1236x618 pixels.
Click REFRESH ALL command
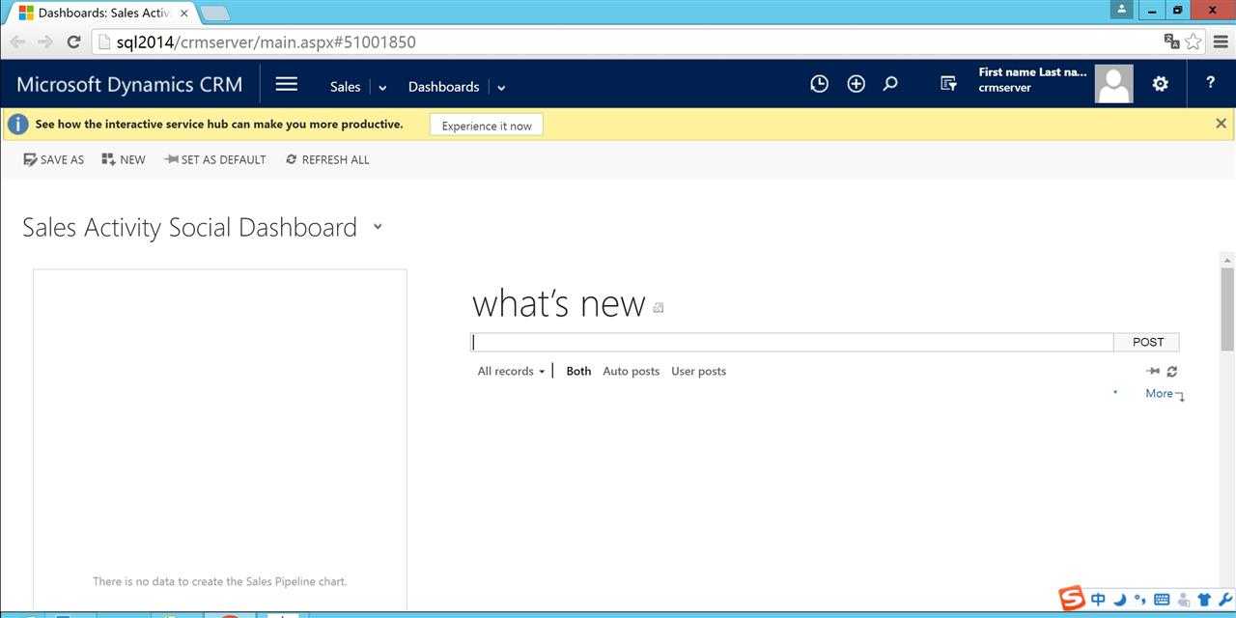pyautogui.click(x=327, y=159)
